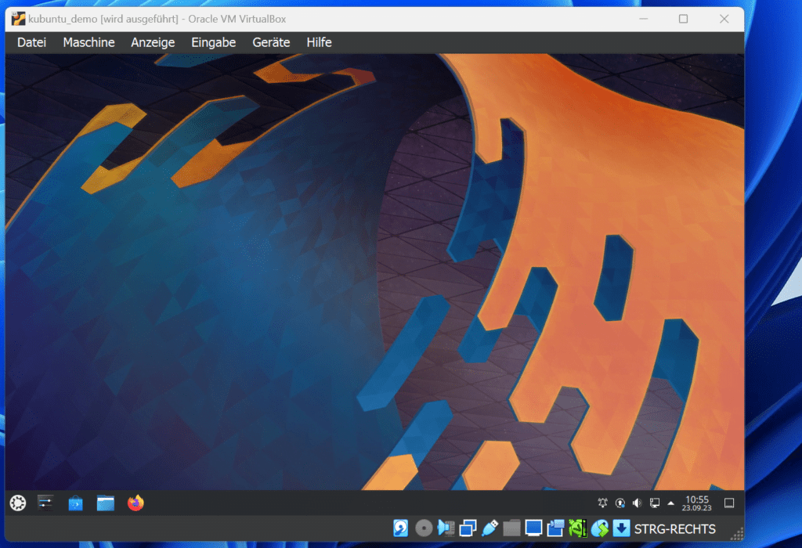This screenshot has height=548, width=802.
Task: Open the Maschine menu
Action: coord(89,42)
